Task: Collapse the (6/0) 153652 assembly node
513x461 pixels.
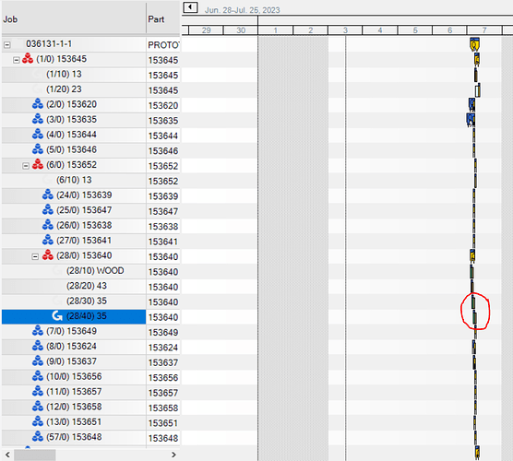Action: tap(26, 166)
